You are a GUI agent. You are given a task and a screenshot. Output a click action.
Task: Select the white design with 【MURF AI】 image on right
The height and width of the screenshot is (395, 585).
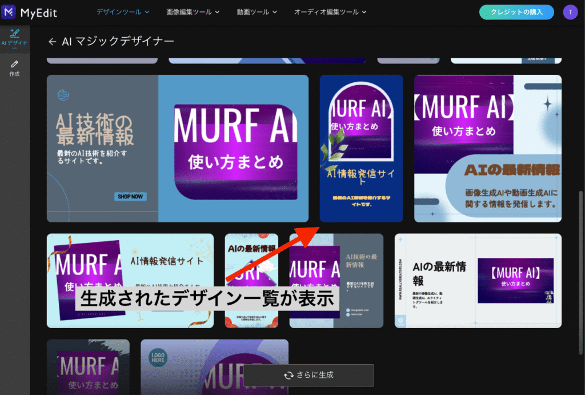coord(478,281)
